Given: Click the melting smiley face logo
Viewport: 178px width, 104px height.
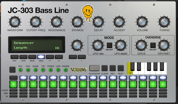Looking at the screenshot, I should click(88, 13).
